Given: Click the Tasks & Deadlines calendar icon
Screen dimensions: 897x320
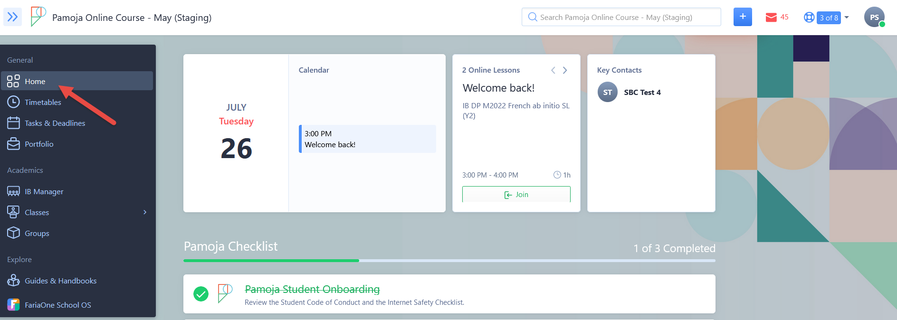Looking at the screenshot, I should (x=13, y=123).
